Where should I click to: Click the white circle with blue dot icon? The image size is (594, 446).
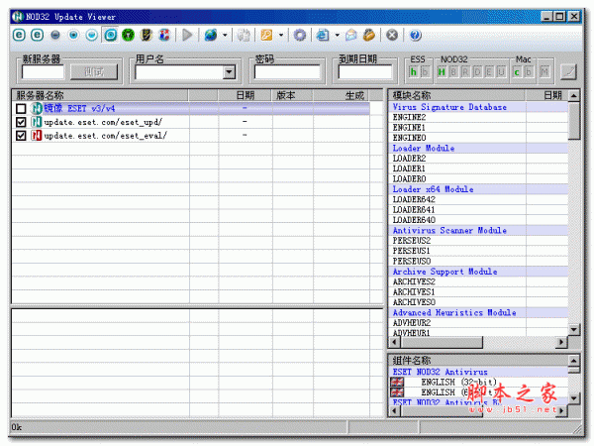pos(73,36)
